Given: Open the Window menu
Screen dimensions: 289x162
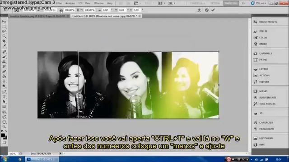Looking at the screenshot, I should [x=99, y=3].
